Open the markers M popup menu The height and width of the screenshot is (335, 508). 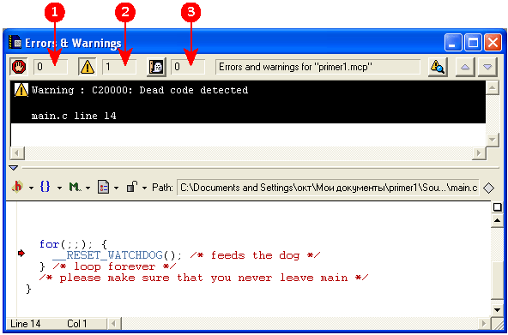[79, 188]
